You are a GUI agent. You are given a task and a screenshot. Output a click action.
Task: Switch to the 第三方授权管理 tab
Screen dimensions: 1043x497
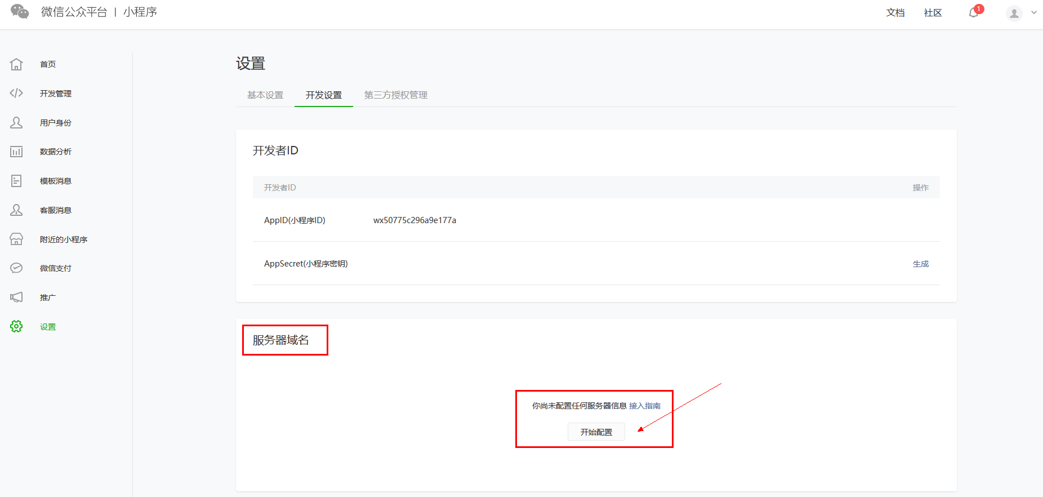tap(395, 95)
